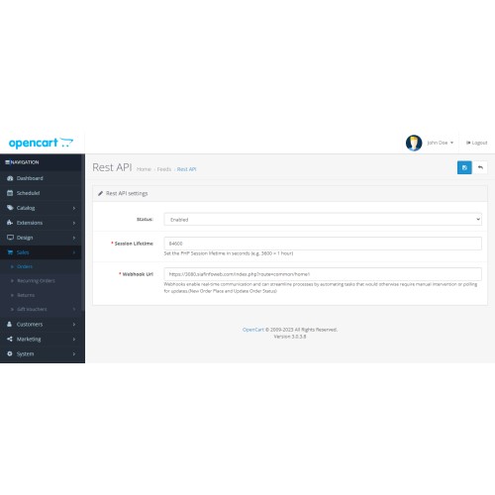Expand the Marketing menu chevron

74,340
